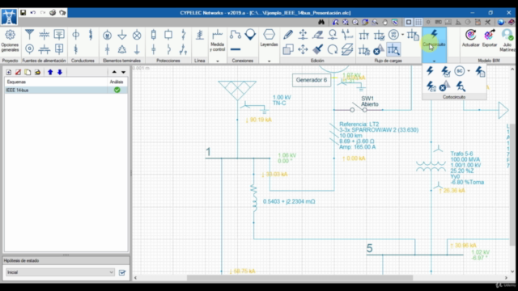Click the generator power source icon

click(x=29, y=49)
